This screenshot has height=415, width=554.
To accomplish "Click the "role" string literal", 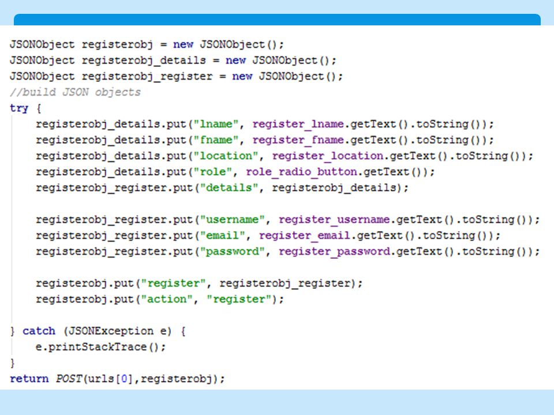I will [213, 172].
